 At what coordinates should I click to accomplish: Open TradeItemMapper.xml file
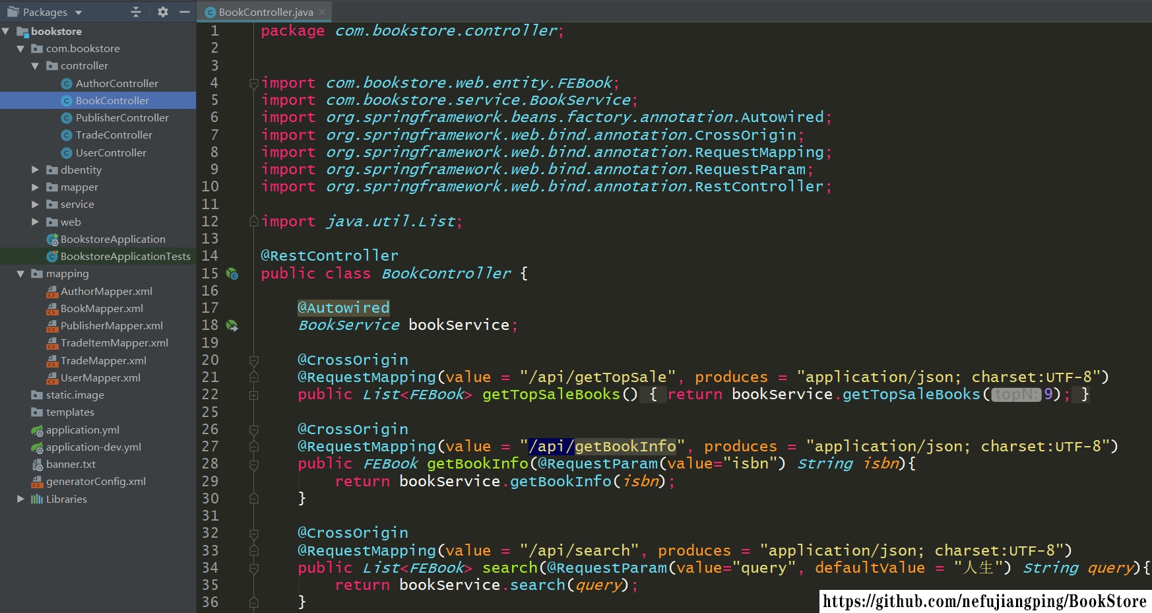114,342
